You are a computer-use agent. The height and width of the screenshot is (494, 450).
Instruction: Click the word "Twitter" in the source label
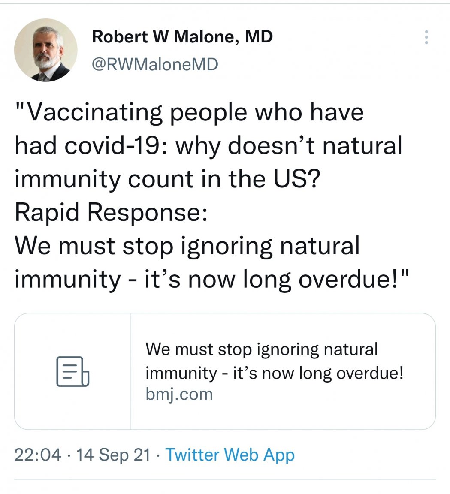[193, 455]
